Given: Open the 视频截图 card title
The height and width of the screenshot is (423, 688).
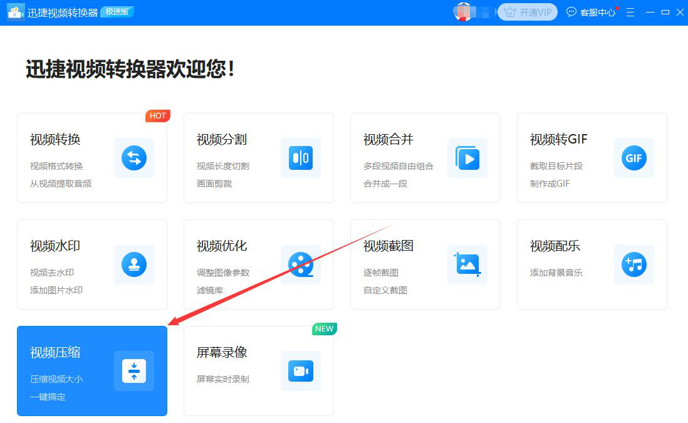Looking at the screenshot, I should (388, 246).
